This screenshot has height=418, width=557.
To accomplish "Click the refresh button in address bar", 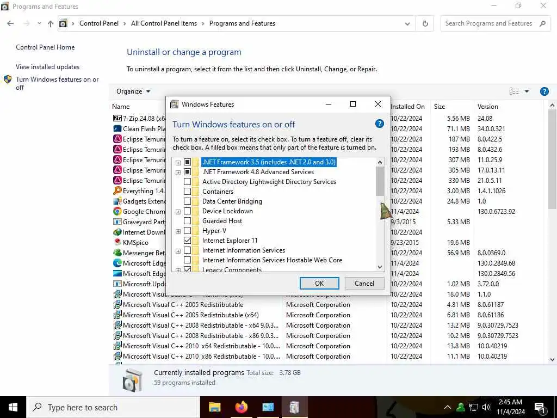I will click(x=425, y=23).
